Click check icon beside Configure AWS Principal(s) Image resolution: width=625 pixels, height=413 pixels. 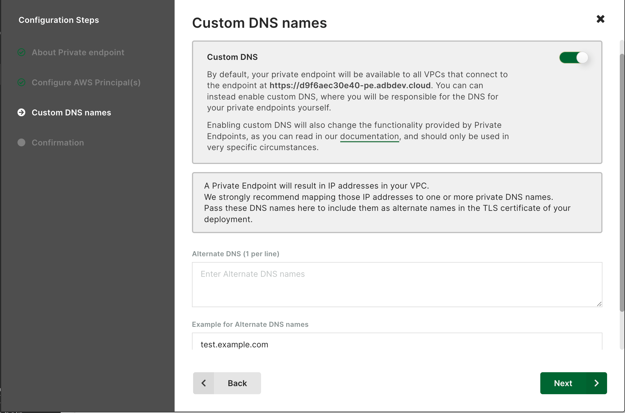pos(21,82)
